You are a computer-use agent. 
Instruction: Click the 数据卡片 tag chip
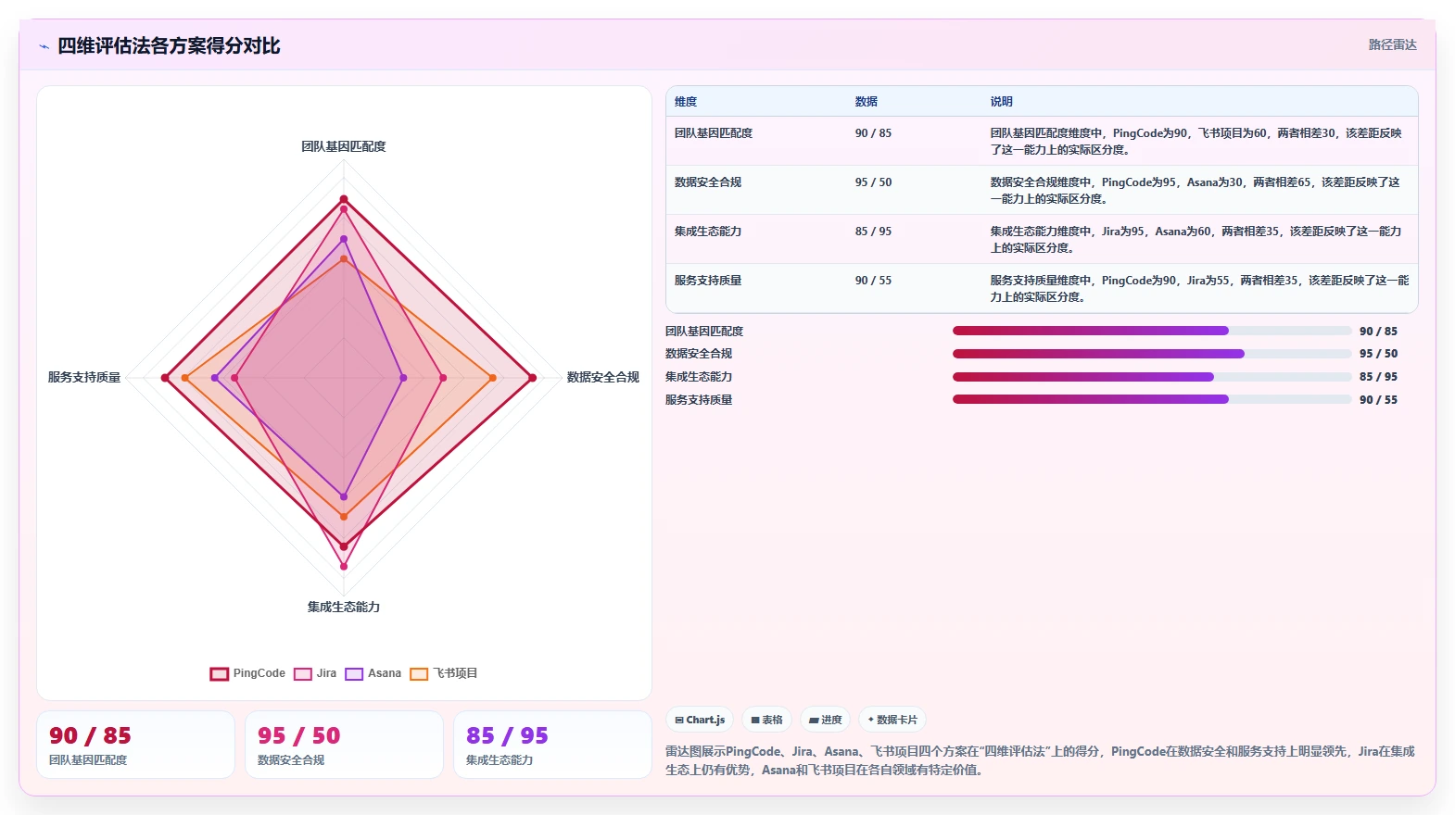click(x=892, y=720)
